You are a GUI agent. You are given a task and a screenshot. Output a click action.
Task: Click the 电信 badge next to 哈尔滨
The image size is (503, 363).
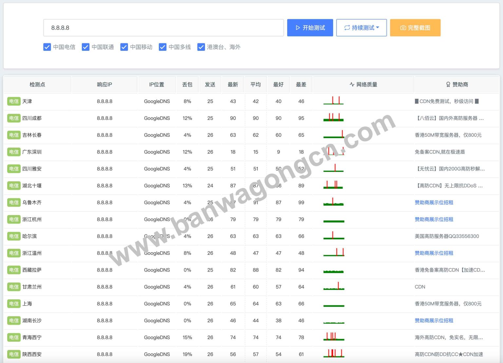[14, 236]
